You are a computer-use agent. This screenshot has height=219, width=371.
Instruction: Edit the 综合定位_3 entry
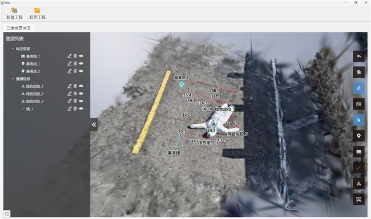tap(69, 101)
